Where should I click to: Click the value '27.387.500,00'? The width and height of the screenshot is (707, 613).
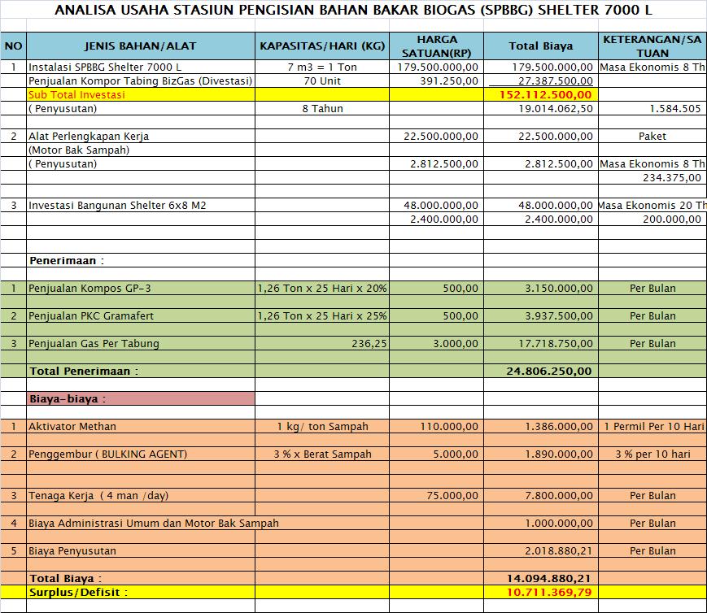coord(556,81)
